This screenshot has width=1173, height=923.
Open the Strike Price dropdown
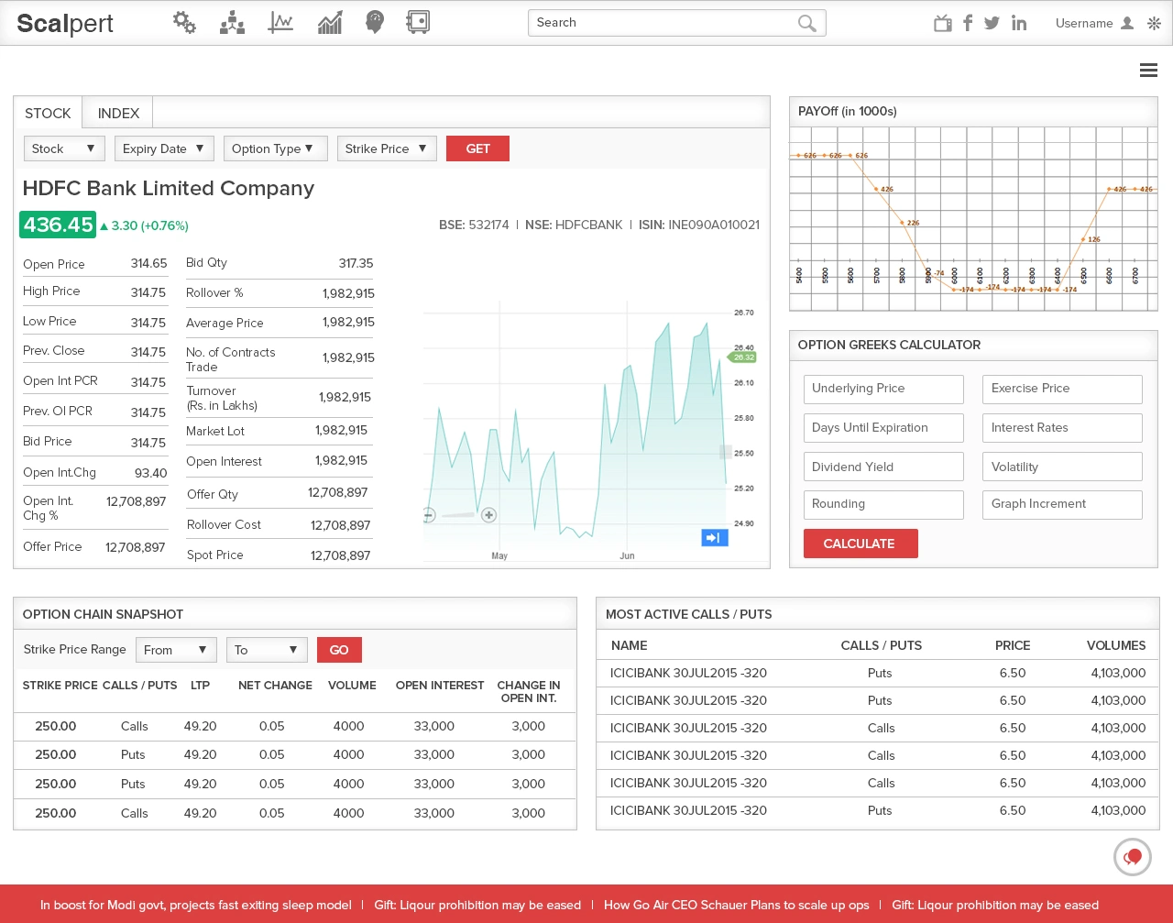[x=387, y=148]
